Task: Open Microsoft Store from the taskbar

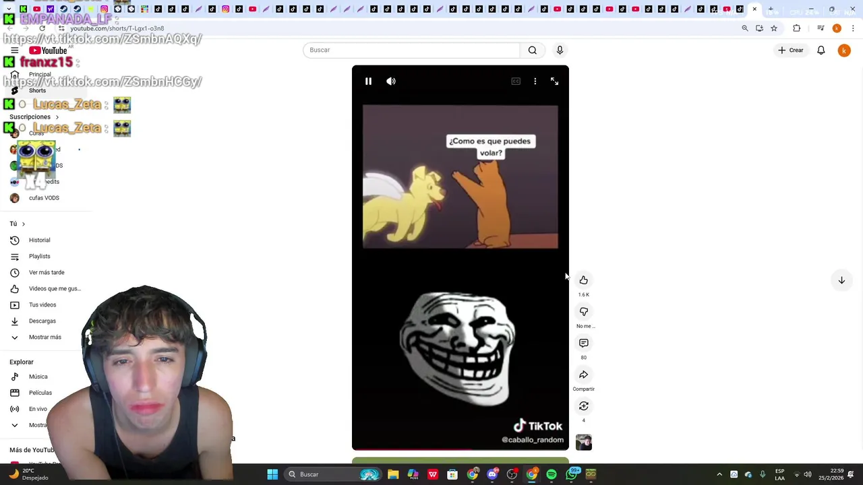Action: coord(452,474)
